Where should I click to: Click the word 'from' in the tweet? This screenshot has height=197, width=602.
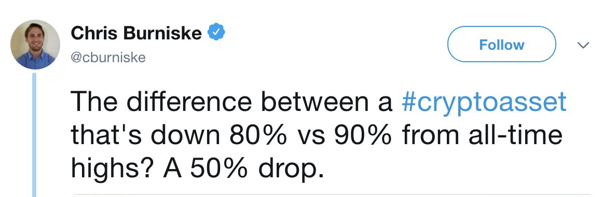431,134
